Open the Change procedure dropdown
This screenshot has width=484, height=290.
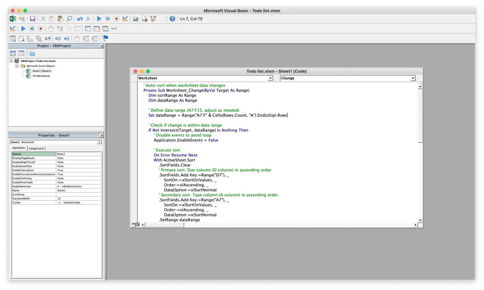point(413,78)
